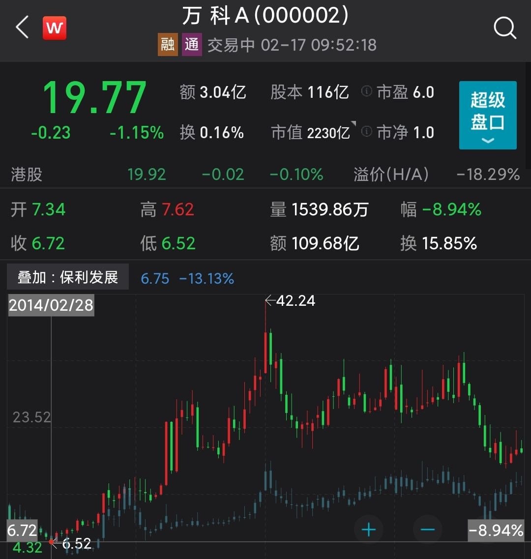Tap the -8.94% crosshair tag on chart
The width and height of the screenshot is (531, 559).
click(496, 530)
